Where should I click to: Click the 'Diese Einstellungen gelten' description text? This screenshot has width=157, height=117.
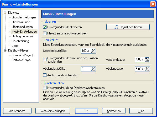[x=95, y=45]
